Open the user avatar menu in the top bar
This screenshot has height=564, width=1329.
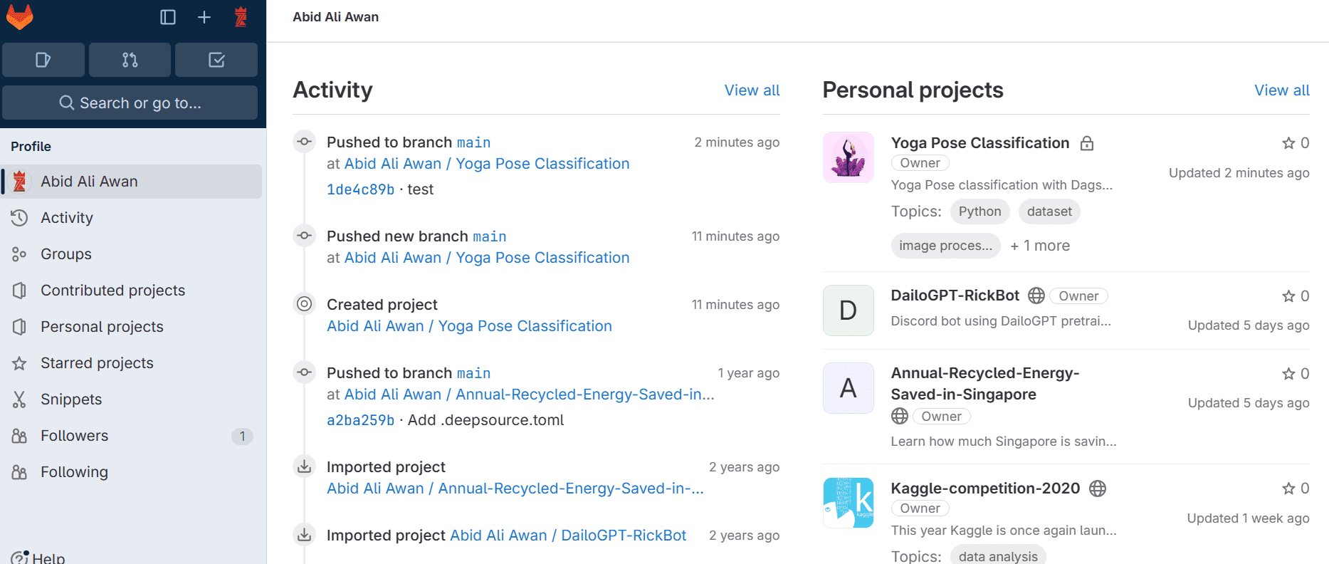[x=241, y=17]
